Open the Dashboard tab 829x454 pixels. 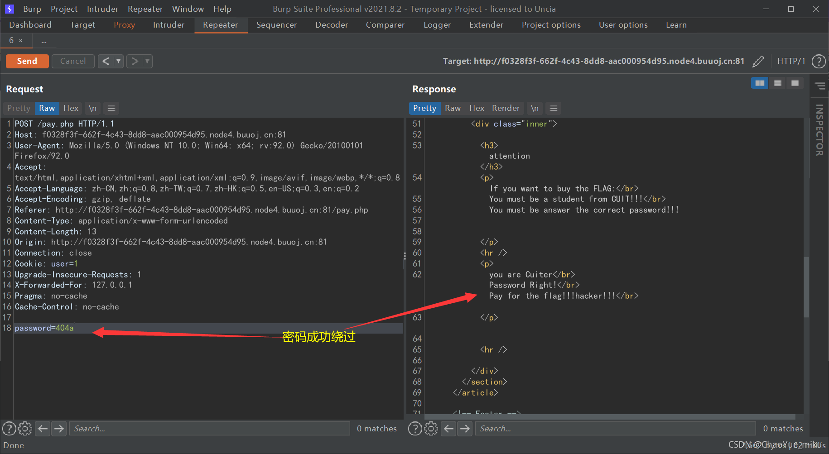click(x=30, y=25)
